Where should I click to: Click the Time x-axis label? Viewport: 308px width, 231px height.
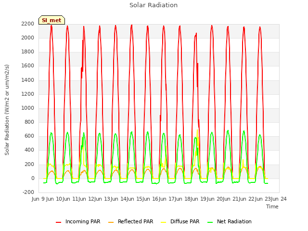click(x=272, y=206)
